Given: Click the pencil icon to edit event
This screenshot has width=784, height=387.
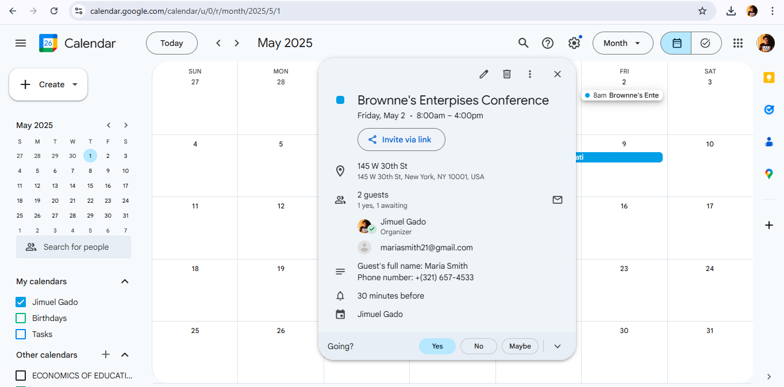Looking at the screenshot, I should coord(484,74).
